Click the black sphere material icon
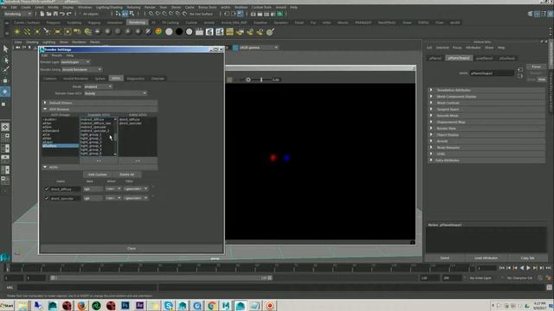This screenshot has height=311, width=554. pos(179,32)
